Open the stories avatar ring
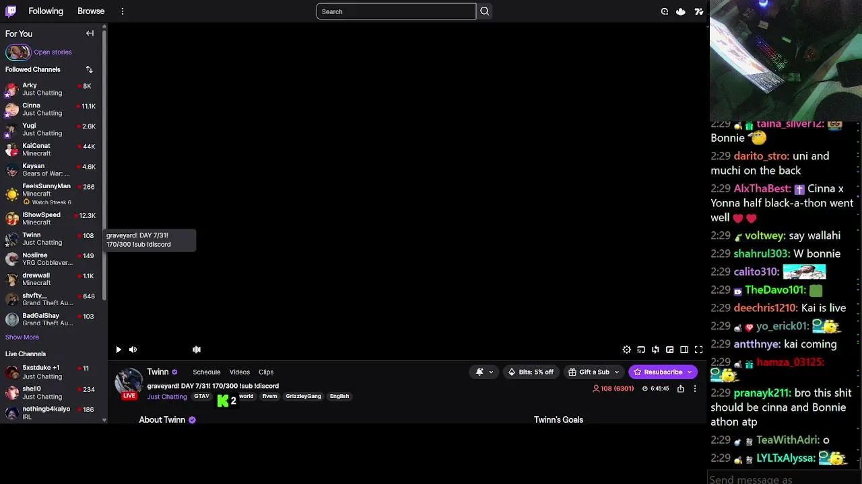862x484 pixels. click(x=18, y=52)
